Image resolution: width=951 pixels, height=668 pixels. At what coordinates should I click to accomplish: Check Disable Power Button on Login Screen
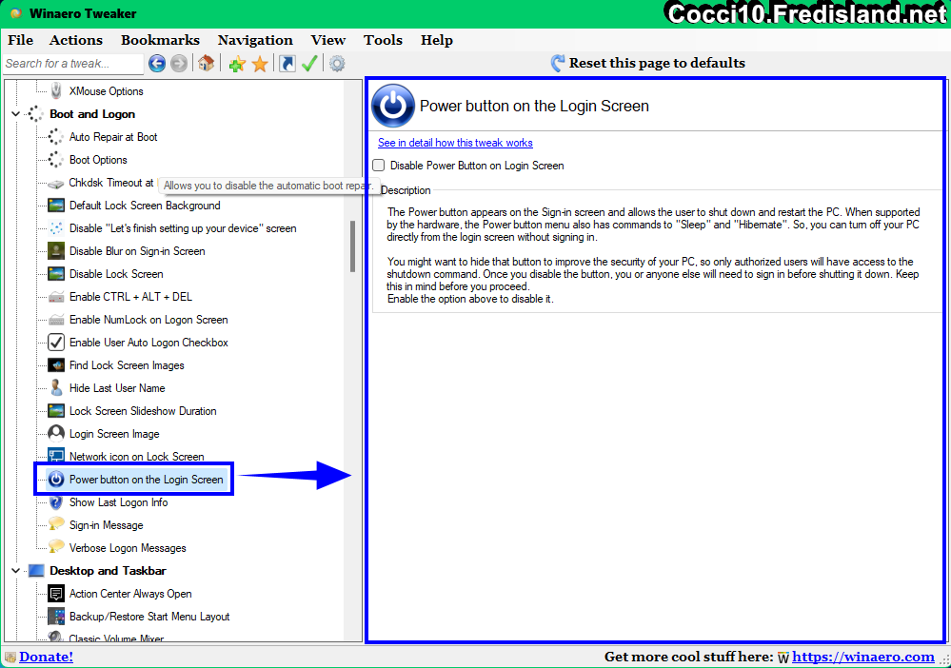coord(379,166)
